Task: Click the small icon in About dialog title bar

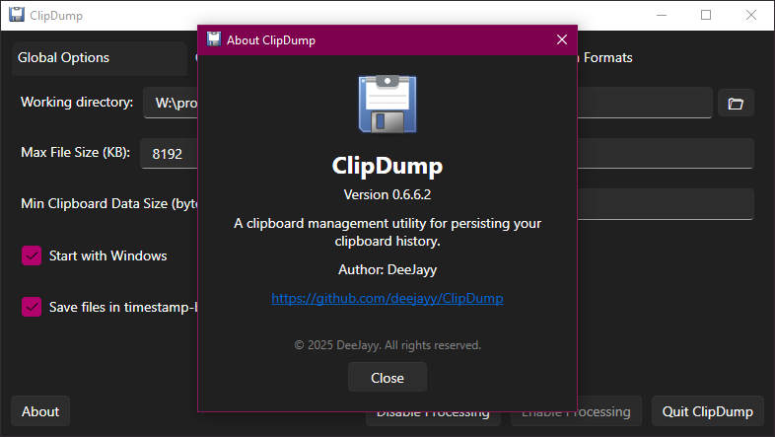Action: (213, 40)
